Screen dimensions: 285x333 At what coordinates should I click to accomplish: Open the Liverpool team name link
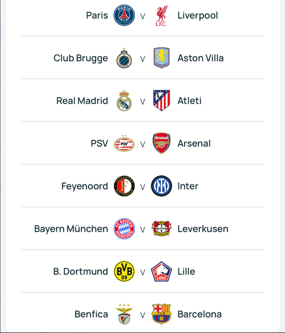(197, 16)
